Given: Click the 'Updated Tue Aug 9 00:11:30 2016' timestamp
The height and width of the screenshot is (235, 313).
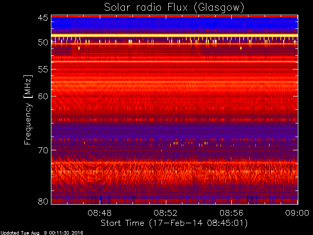Looking at the screenshot, I should (x=42, y=233).
